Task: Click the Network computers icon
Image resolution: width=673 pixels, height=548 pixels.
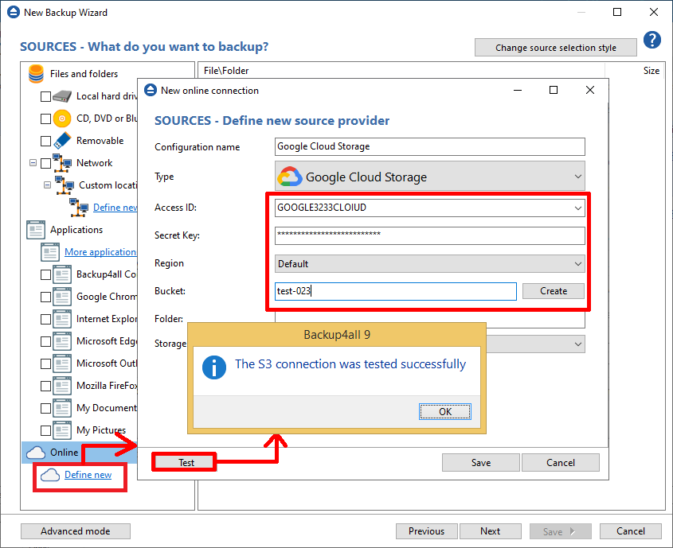Action: pos(62,163)
